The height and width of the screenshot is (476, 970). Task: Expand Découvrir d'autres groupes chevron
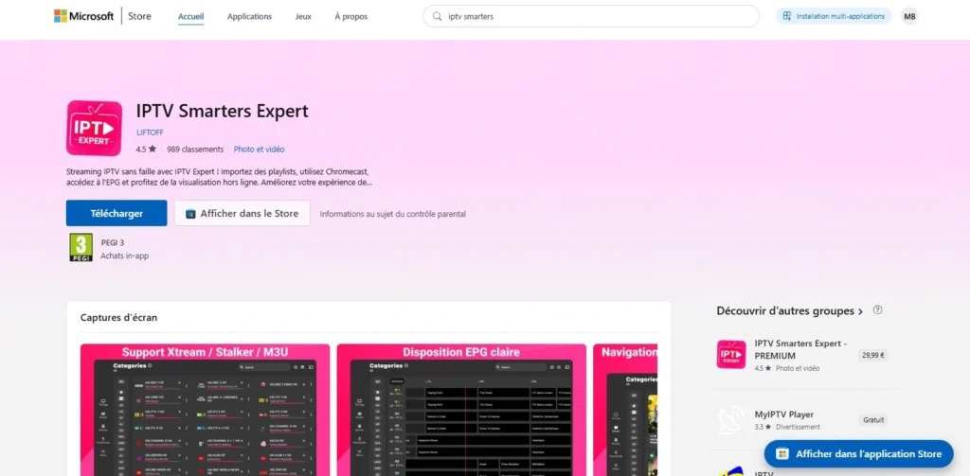[860, 311]
